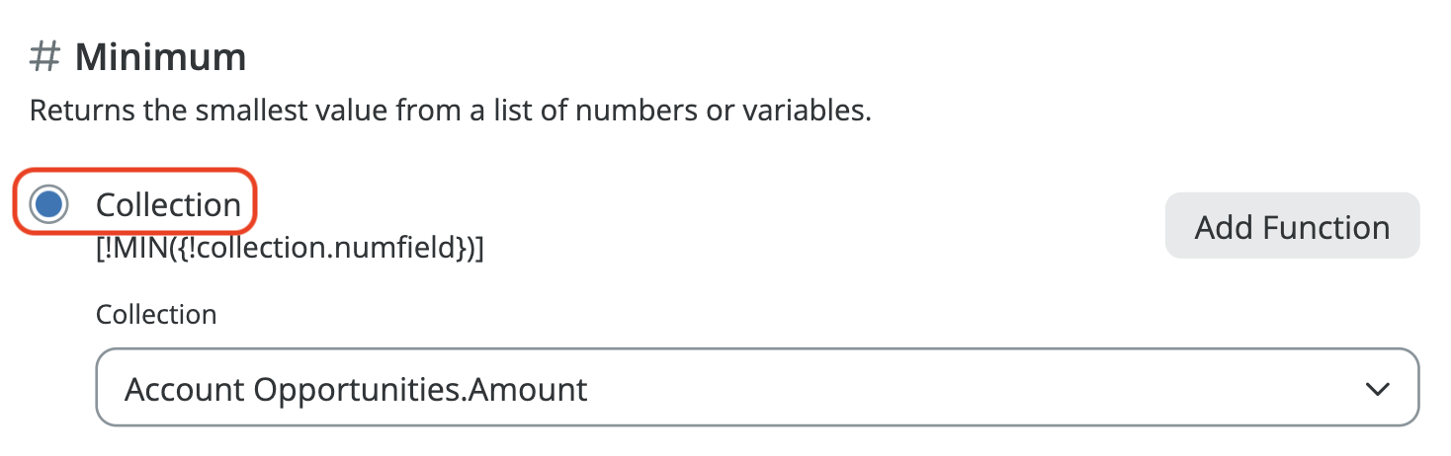1451x456 pixels.
Task: Click the selected Account Opportunities.Amount value text
Action: point(356,389)
